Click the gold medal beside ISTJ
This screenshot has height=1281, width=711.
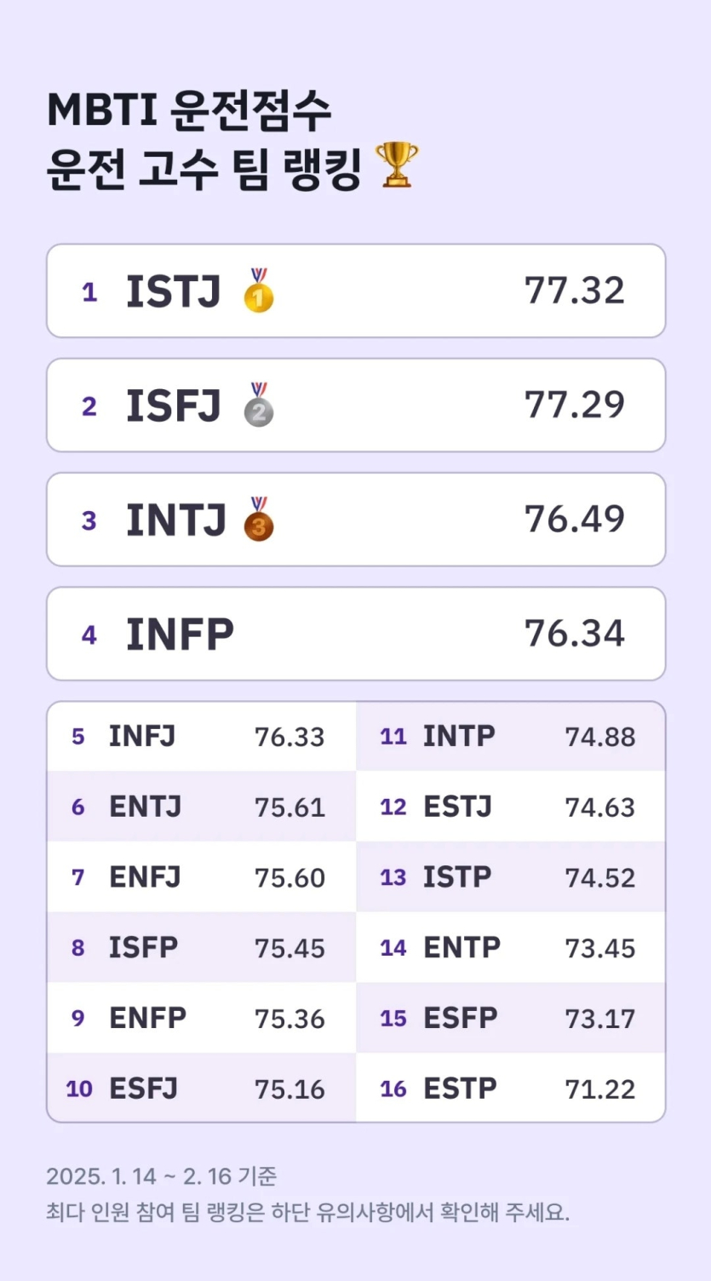[259, 290]
